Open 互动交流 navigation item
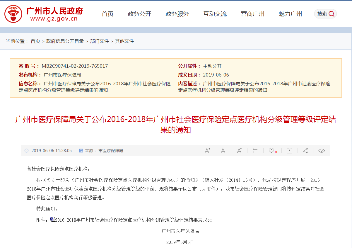The height and width of the screenshot is (248, 352). [215, 14]
